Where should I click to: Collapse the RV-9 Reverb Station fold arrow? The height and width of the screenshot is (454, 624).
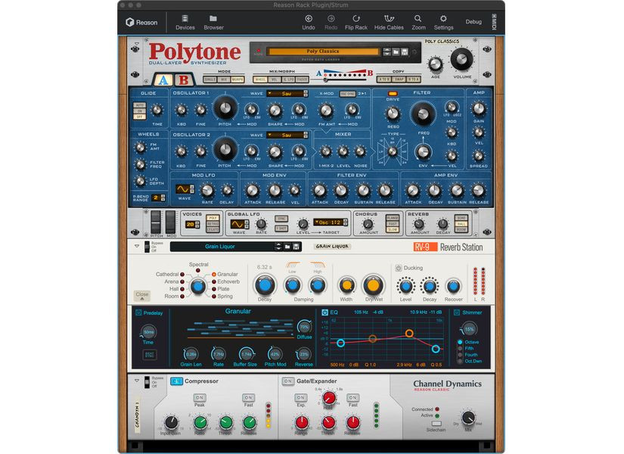[137, 246]
